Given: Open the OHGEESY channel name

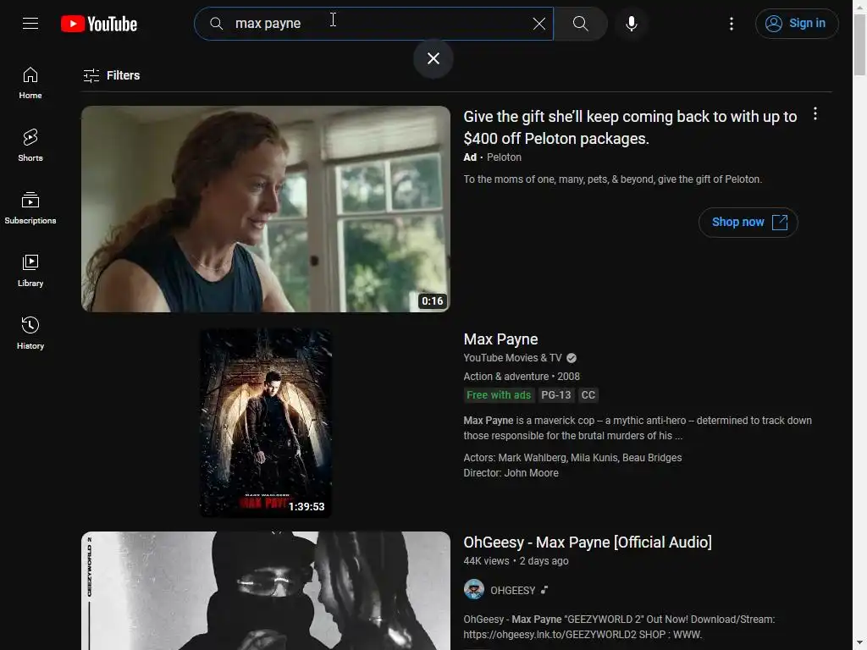Looking at the screenshot, I should (x=512, y=590).
